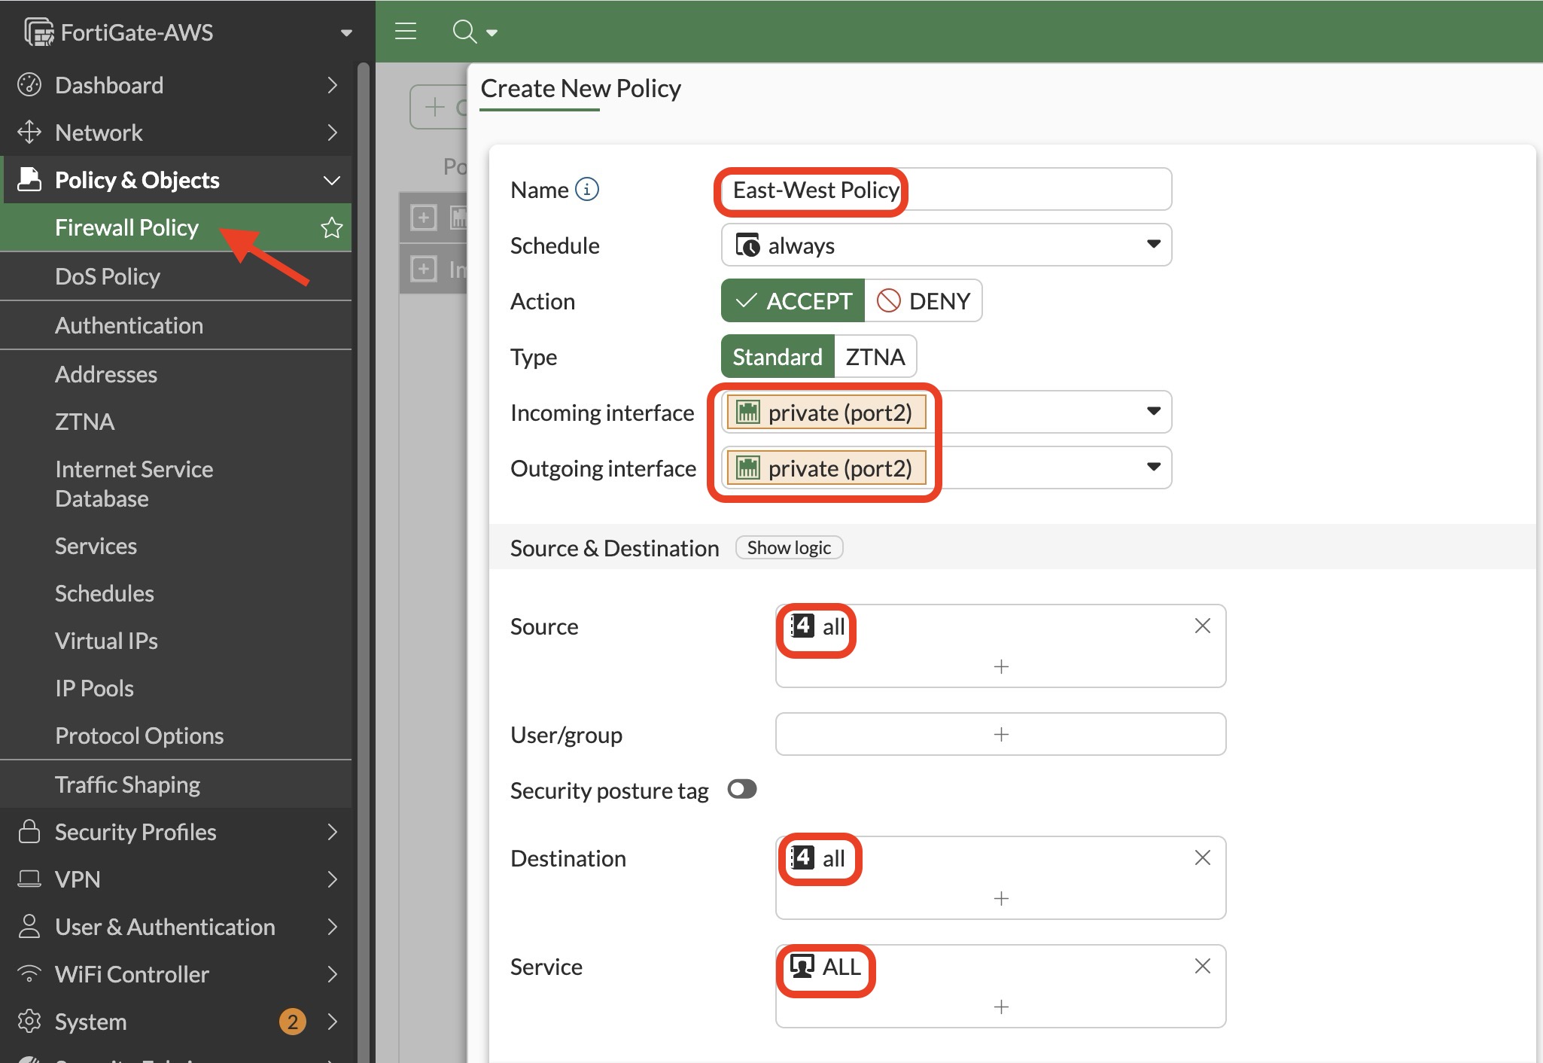Select the DENY action option
The width and height of the screenshot is (1543, 1063).
click(x=924, y=300)
